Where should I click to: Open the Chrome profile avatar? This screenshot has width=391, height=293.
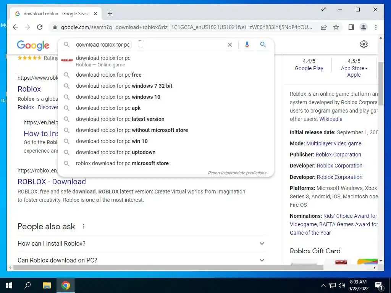(364, 27)
